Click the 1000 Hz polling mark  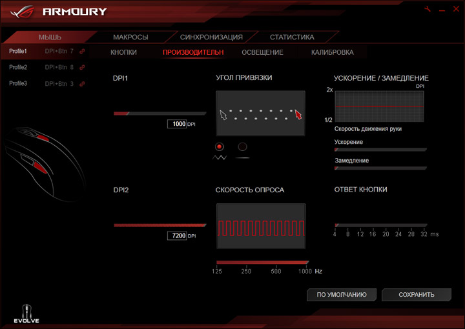point(305,271)
